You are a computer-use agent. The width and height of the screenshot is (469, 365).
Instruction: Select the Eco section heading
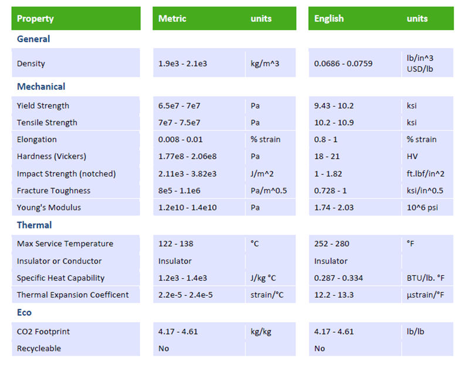tap(24, 312)
